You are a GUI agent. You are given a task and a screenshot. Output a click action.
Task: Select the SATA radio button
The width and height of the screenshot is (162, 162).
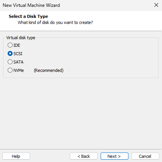click(x=10, y=62)
